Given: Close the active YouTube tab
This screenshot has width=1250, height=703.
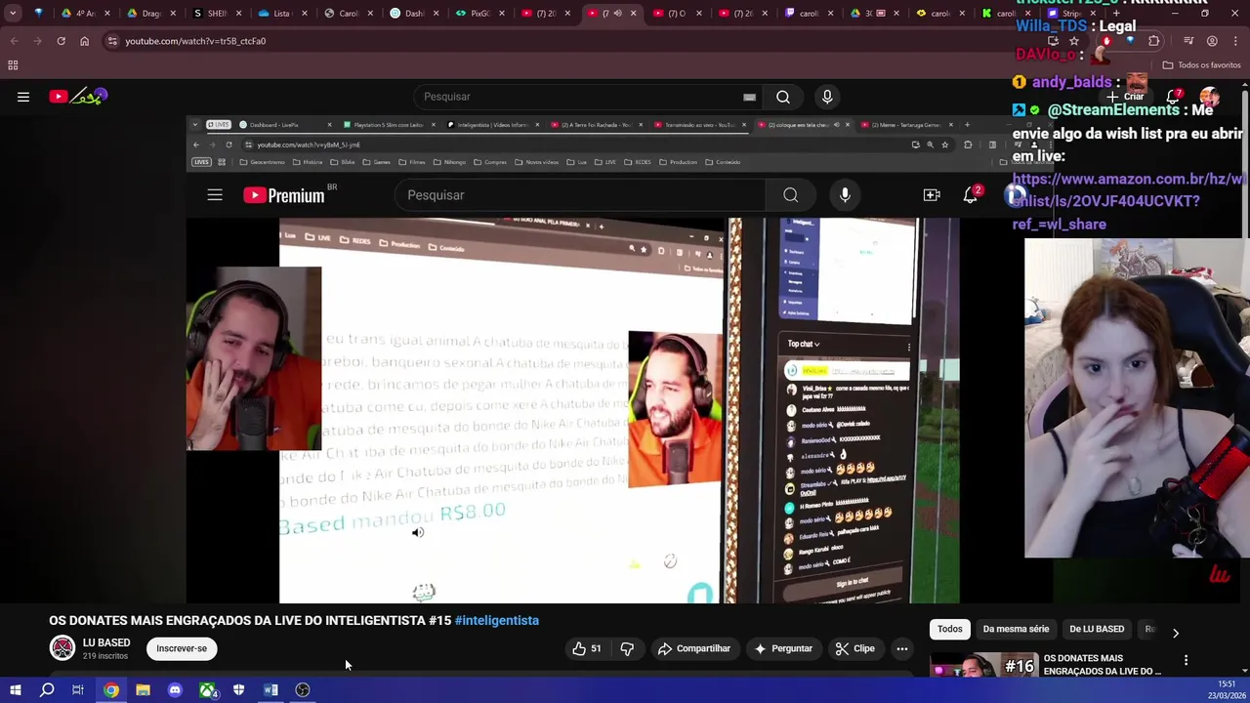Looking at the screenshot, I should pyautogui.click(x=633, y=14).
